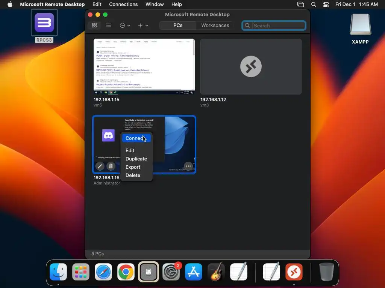Choose Edit in the context menu
Viewport: 385px width, 288px height.
click(x=130, y=150)
